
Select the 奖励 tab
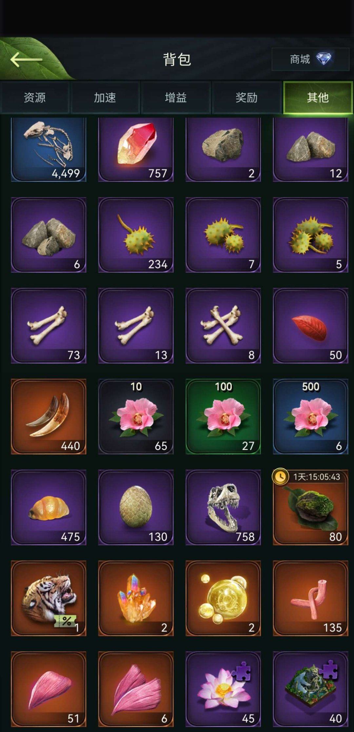click(x=246, y=98)
